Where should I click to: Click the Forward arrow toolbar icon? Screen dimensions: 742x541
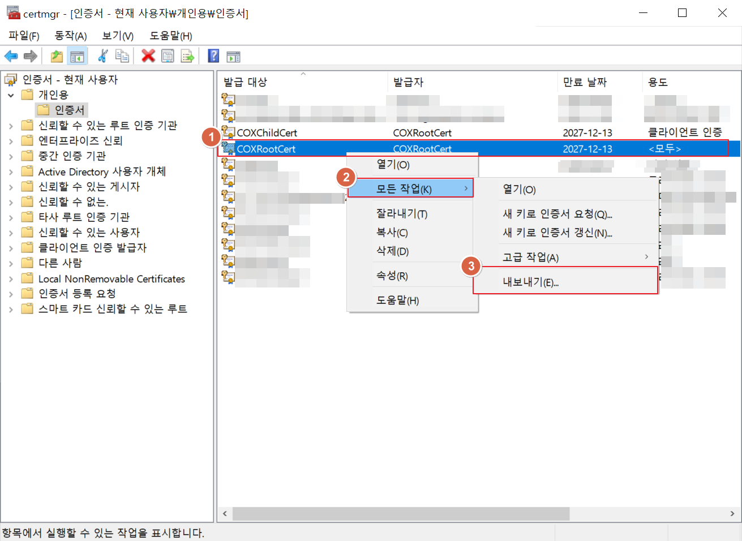(x=31, y=56)
